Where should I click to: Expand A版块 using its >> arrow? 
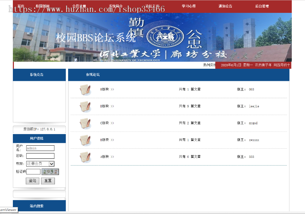point(113,156)
